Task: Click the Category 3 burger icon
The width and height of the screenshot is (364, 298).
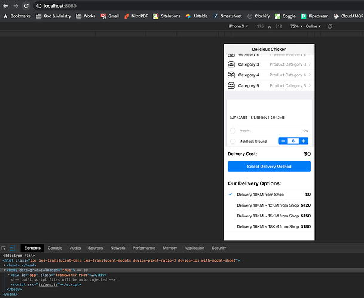Action: tap(231, 64)
